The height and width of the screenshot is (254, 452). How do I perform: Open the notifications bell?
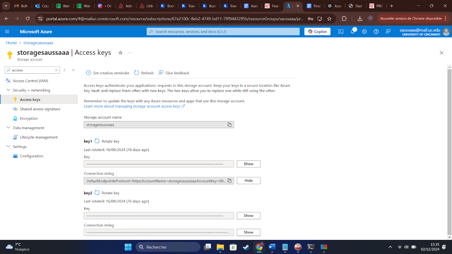[353, 31]
